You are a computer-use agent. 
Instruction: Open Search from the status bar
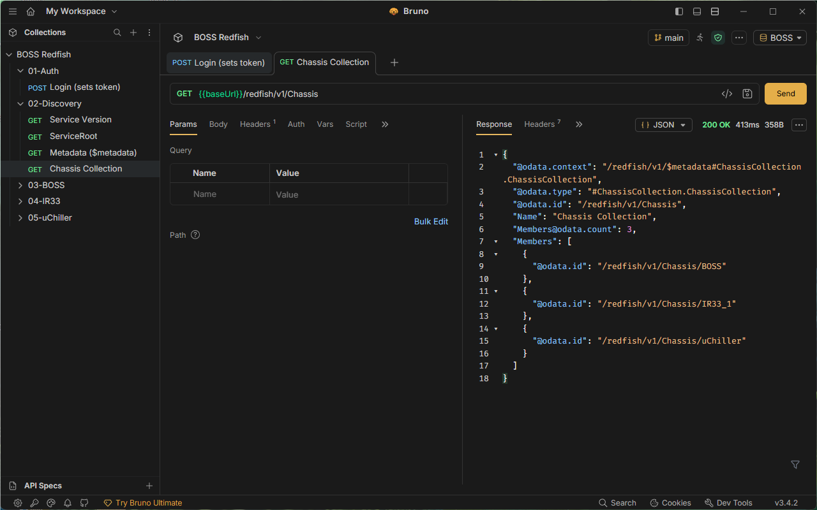click(618, 503)
